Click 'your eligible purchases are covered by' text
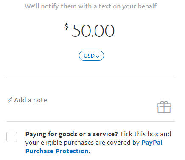The height and width of the screenshot is (160, 185). pos(82,143)
